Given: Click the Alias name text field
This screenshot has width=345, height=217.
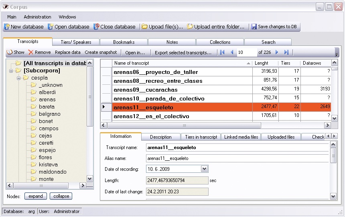Looking at the screenshot, I should click(237, 158).
